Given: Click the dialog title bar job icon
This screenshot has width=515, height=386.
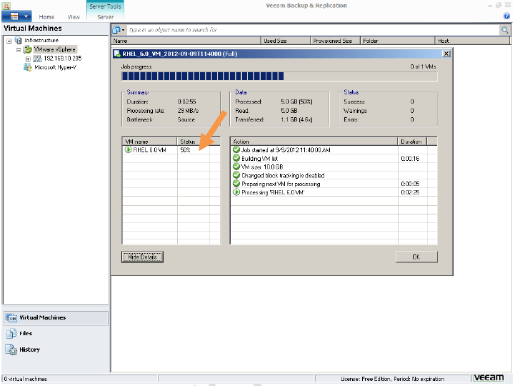Looking at the screenshot, I should (117, 54).
